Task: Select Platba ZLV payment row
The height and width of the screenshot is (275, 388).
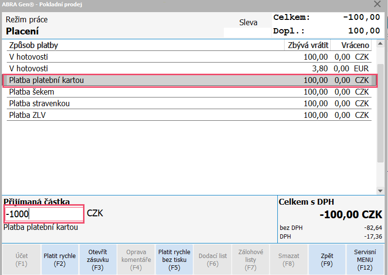Action: pyautogui.click(x=146, y=115)
